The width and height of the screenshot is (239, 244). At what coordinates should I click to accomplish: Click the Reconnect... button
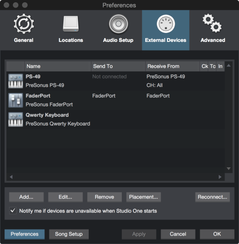(x=212, y=197)
